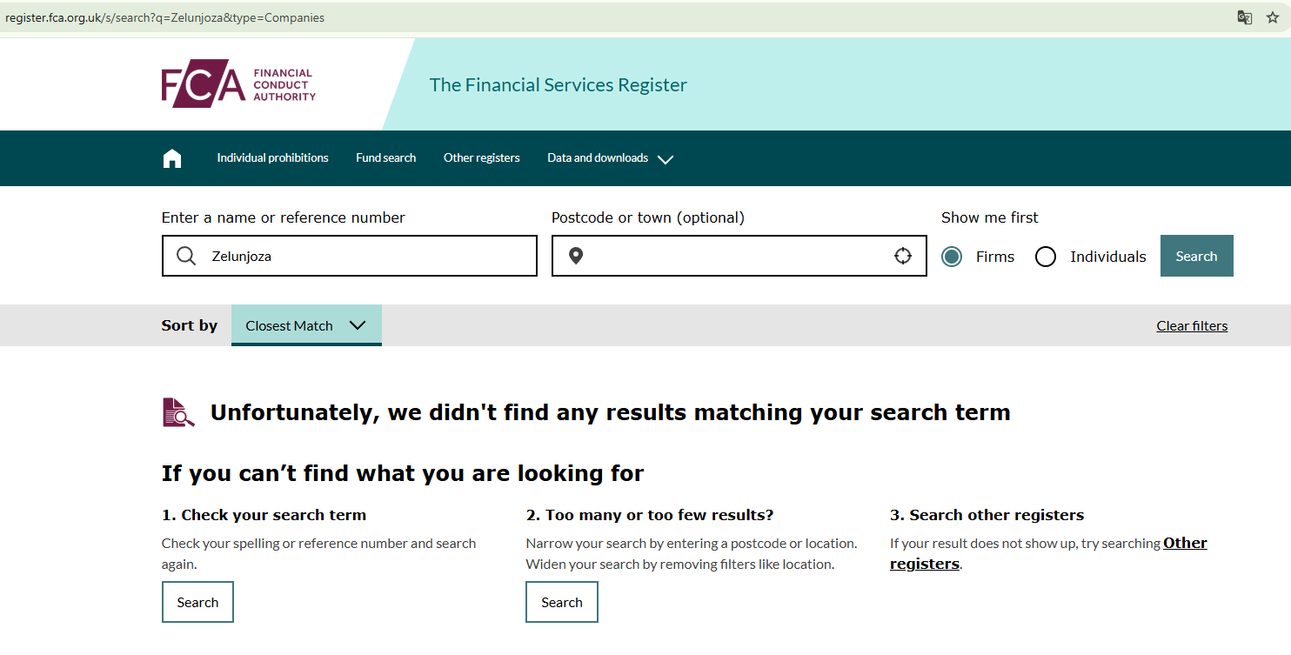Image resolution: width=1291 pixels, height=655 pixels.
Task: Click the home icon in navigation bar
Action: (172, 158)
